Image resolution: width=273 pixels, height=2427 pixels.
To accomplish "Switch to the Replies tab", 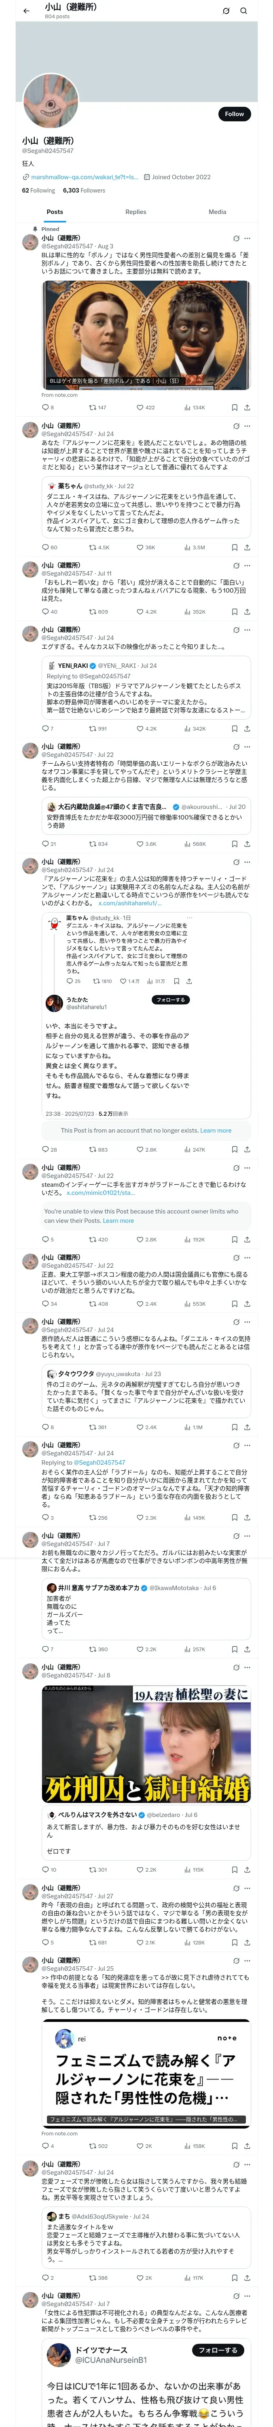I will click(x=135, y=212).
